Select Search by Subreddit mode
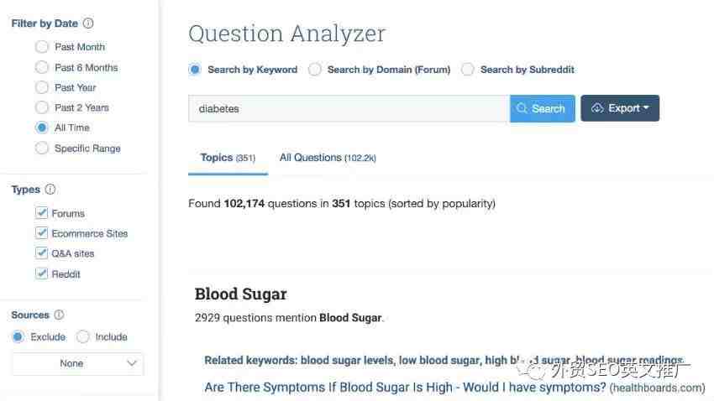 tap(467, 70)
